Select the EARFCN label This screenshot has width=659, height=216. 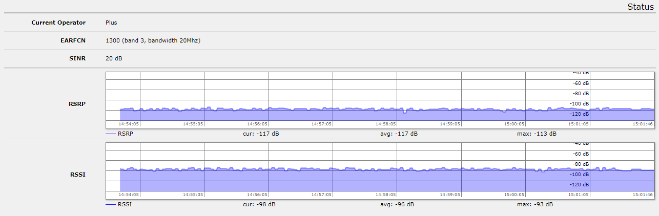(73, 40)
